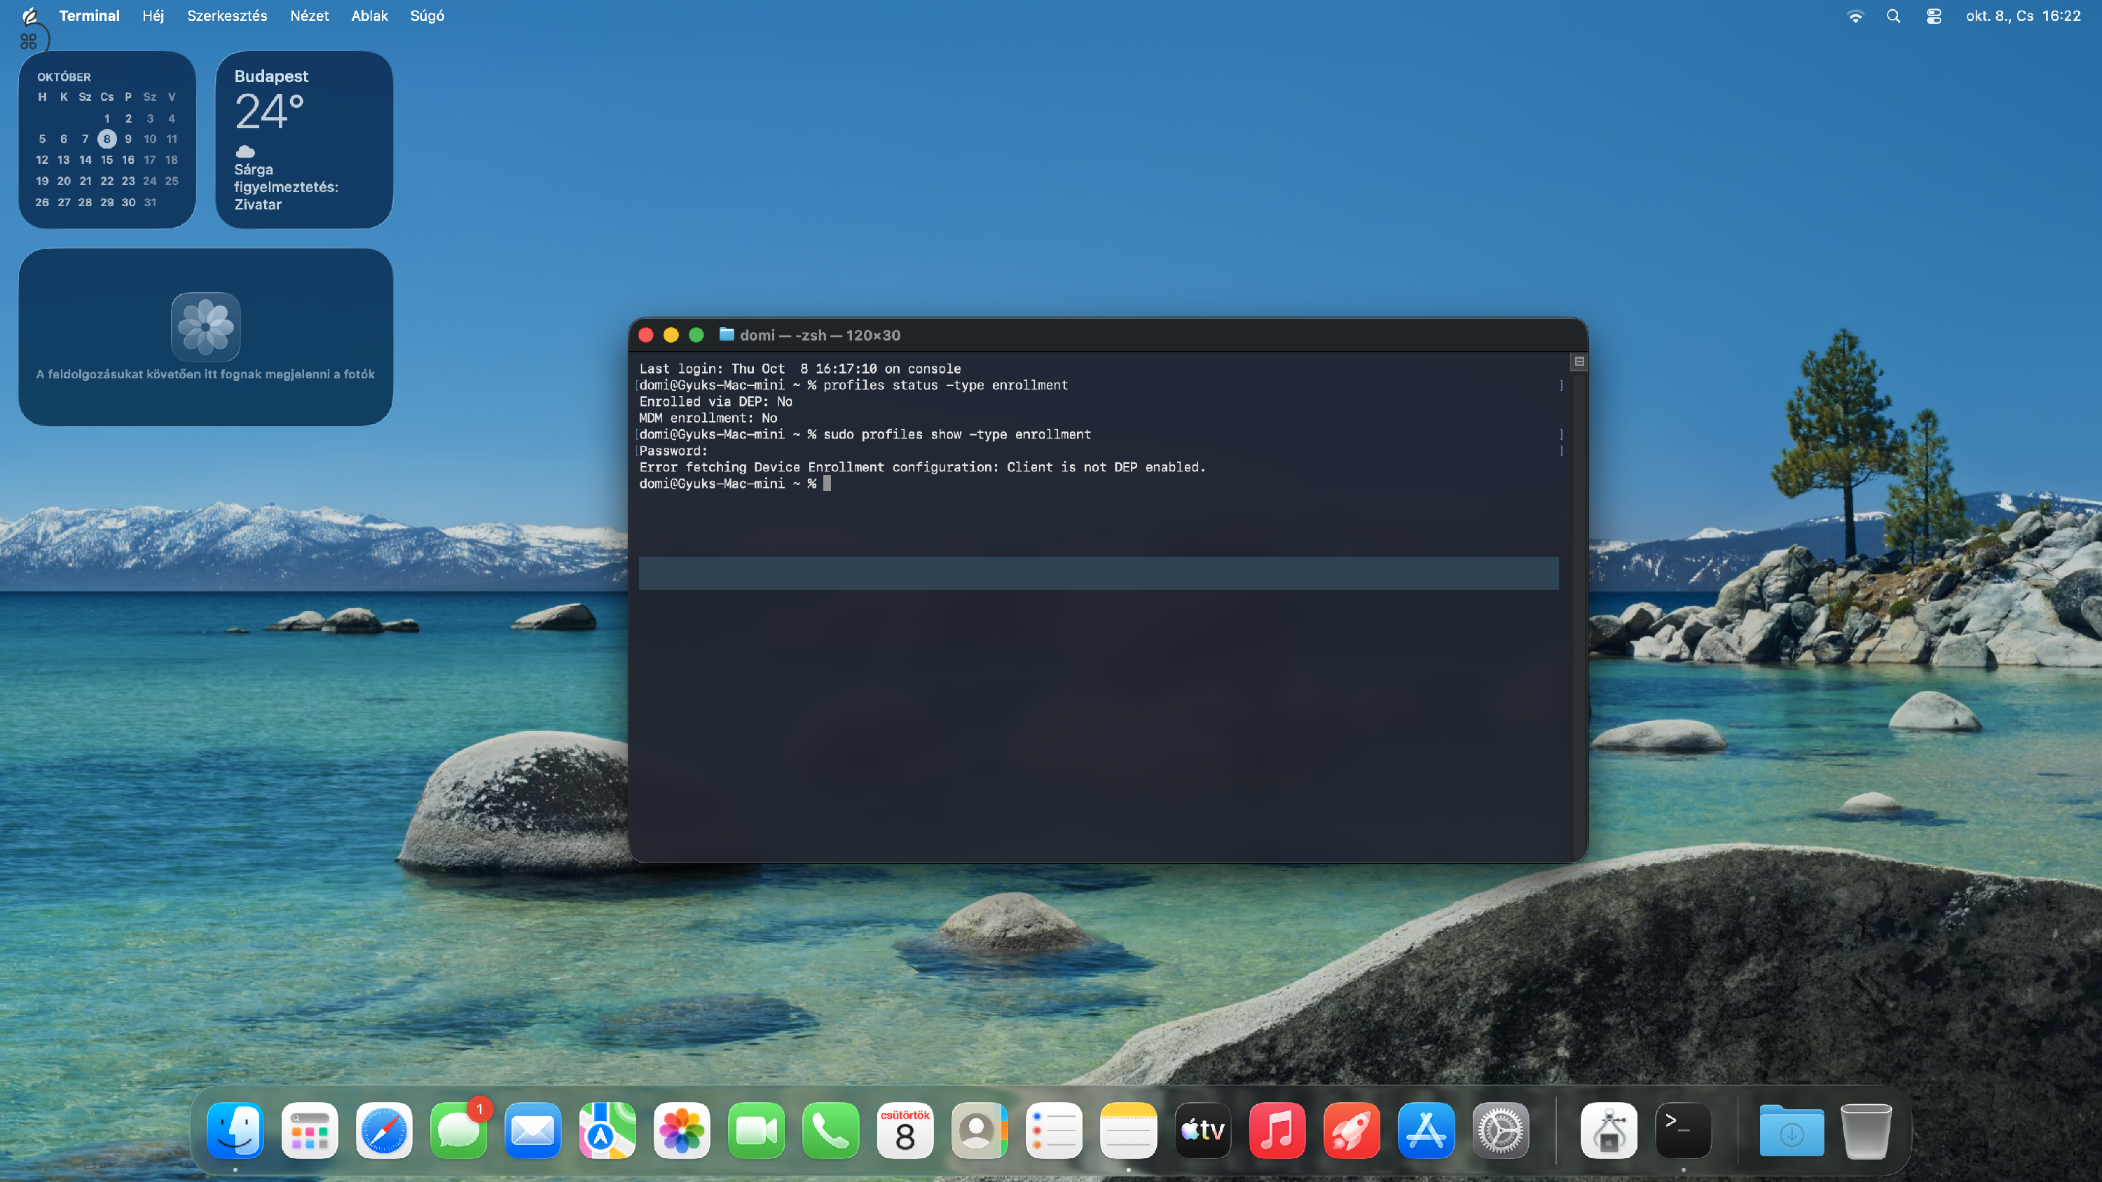Click the Terminal icon in dock
Image resolution: width=2102 pixels, height=1182 pixels.
1682,1131
